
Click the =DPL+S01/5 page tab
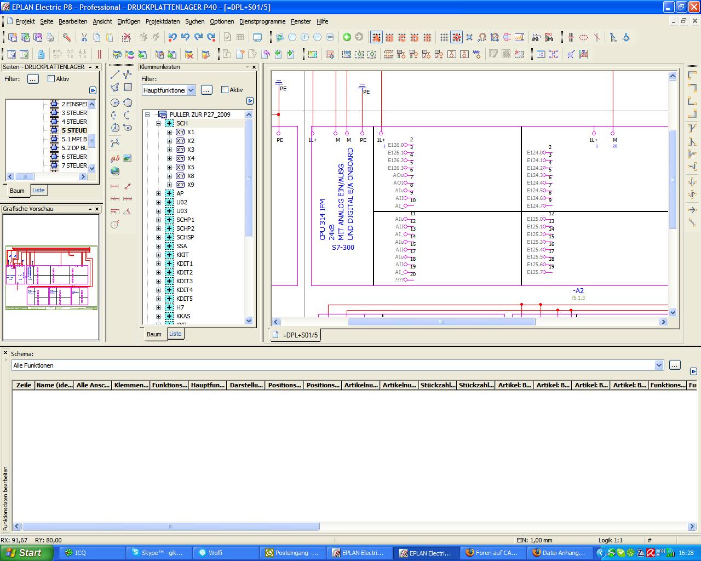295,335
